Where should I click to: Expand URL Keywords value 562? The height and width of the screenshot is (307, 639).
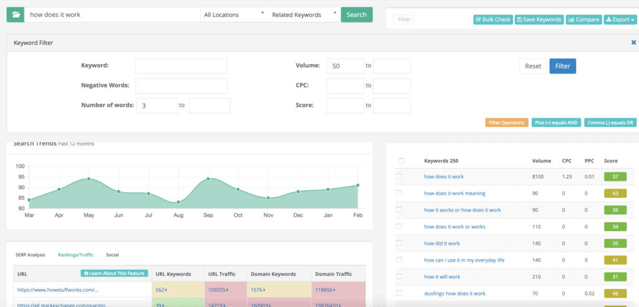162,290
